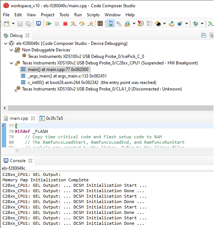Screen dimensions: 215x228
Task: Click the green bug Debug toolbar icon
Action: click(x=196, y=24)
